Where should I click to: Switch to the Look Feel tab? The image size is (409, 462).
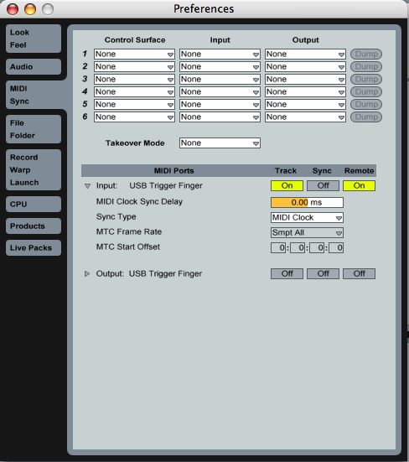click(34, 39)
